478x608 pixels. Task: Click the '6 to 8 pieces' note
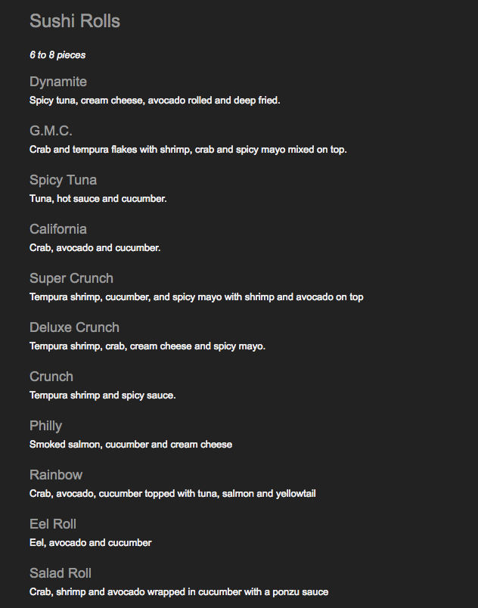pyautogui.click(x=57, y=55)
